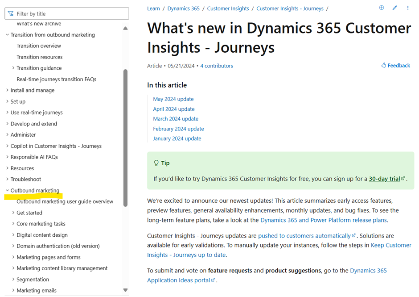419x297 pixels.
Task: Open pushed to customers automatically link
Action: point(307,236)
